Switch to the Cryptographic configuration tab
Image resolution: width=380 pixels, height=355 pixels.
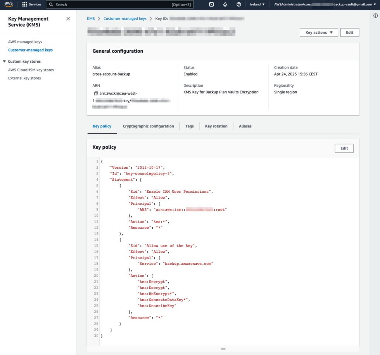pos(148,126)
